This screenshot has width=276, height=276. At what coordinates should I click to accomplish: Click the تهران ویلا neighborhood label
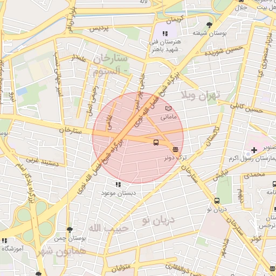click(201, 95)
